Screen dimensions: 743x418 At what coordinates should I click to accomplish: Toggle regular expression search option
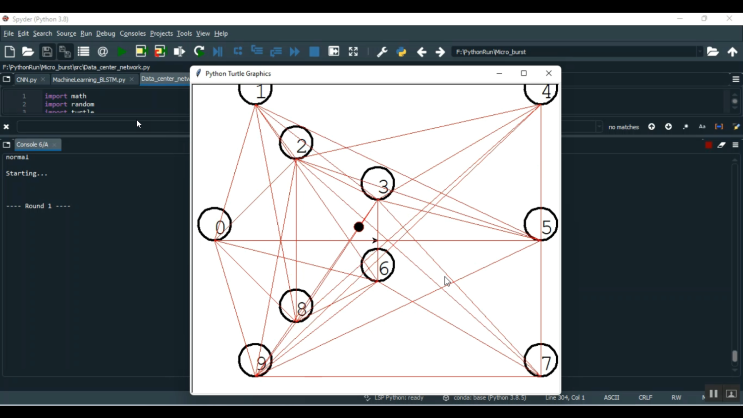tap(686, 127)
